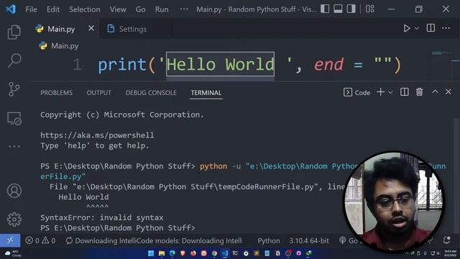Screen dimensions: 460x259
Task: Expand the run button dropdown arrow
Action: coord(417,28)
